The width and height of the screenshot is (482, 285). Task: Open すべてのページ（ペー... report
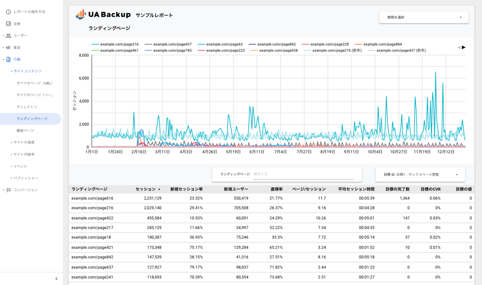pyautogui.click(x=35, y=95)
